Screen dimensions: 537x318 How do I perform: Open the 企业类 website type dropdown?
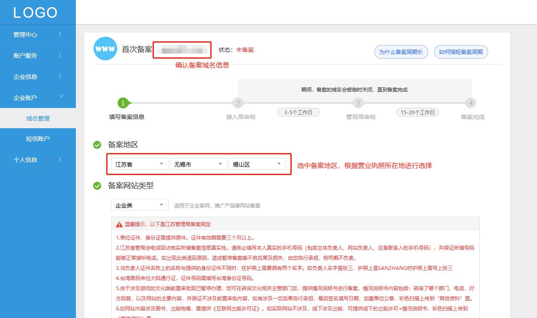tap(140, 204)
